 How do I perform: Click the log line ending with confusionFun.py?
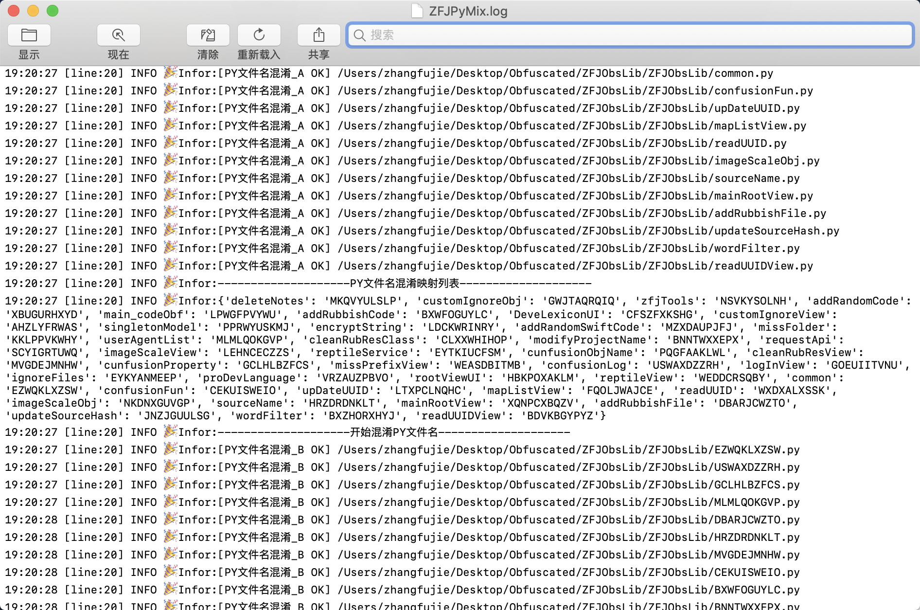tap(409, 91)
